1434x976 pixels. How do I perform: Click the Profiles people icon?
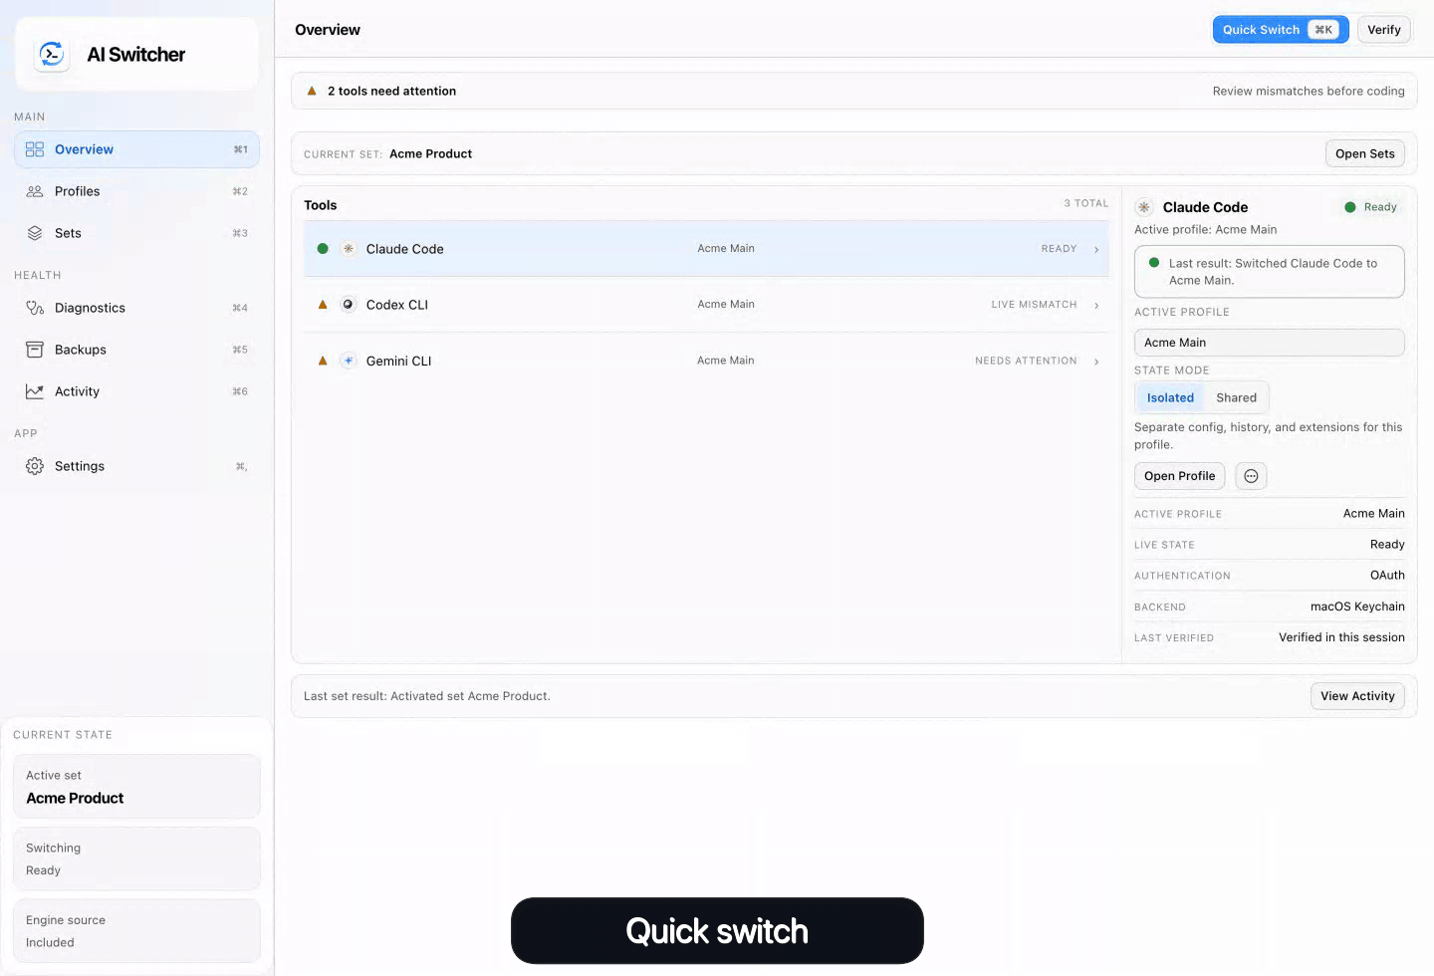35,191
